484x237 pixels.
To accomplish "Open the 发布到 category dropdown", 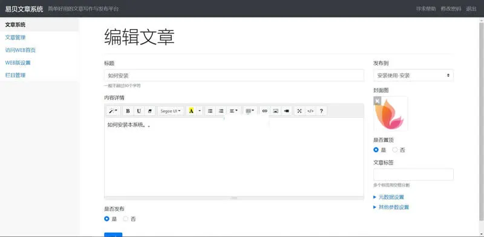I will [413, 76].
